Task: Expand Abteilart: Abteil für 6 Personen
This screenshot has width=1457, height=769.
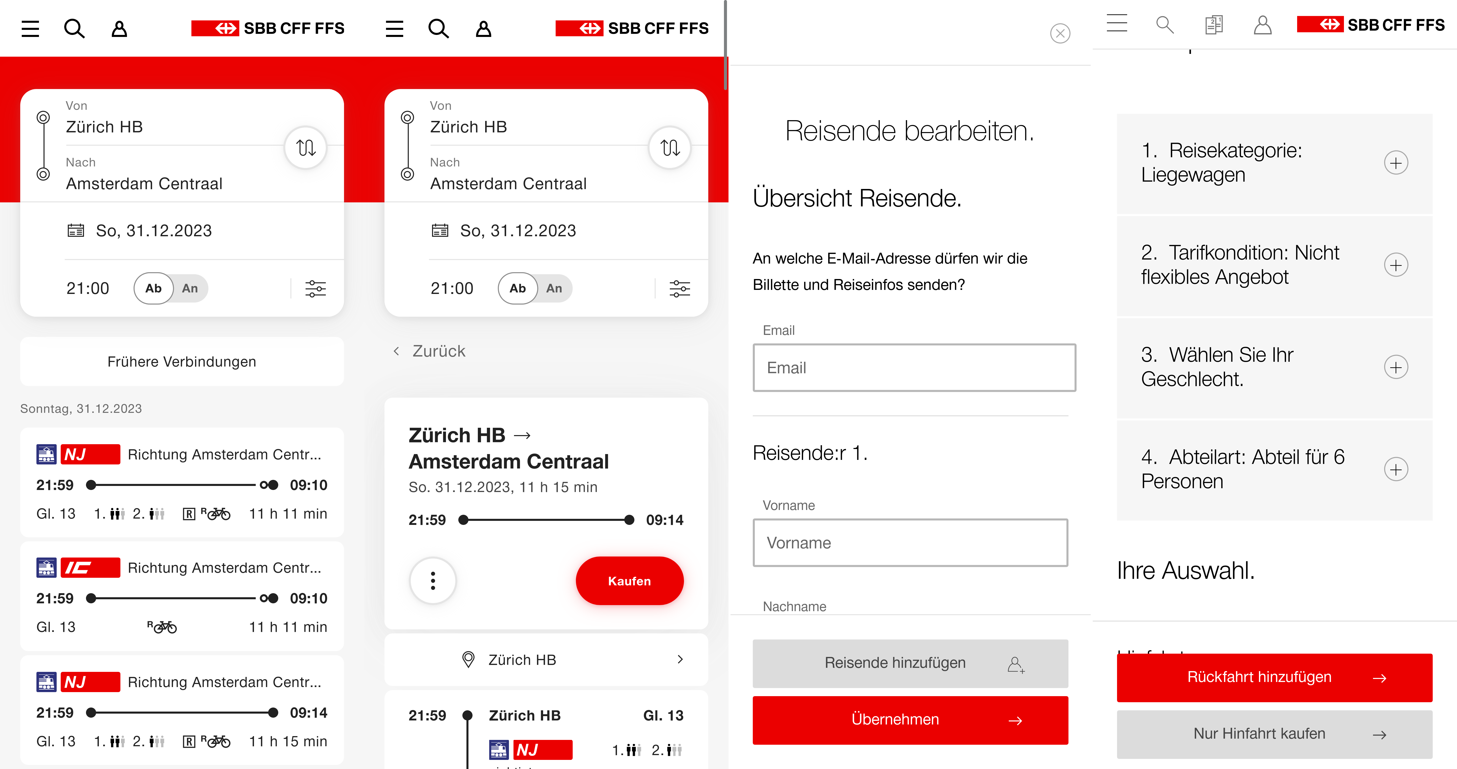Action: point(1397,469)
